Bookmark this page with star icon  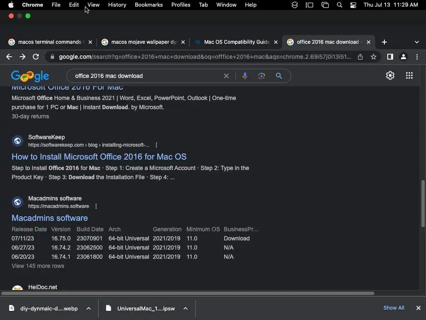coord(374,57)
